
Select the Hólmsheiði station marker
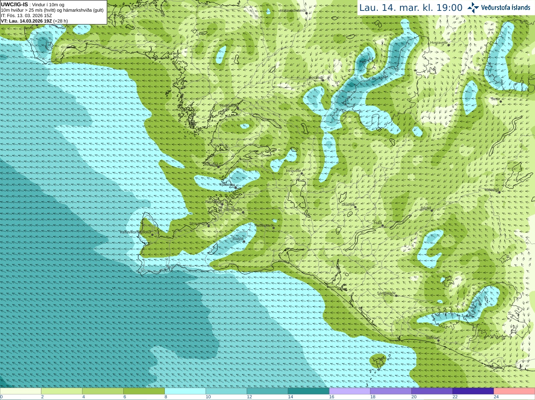click(243, 213)
